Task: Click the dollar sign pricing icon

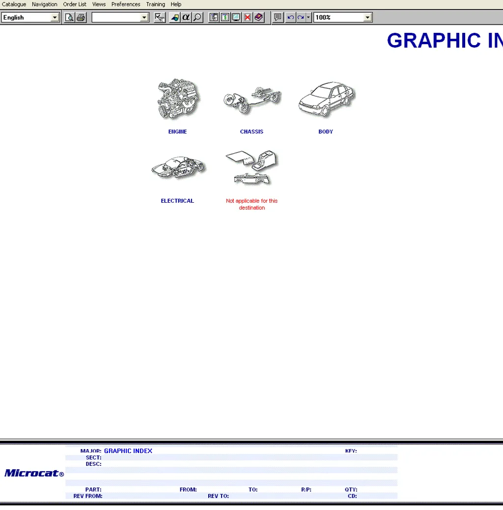Action: pyautogui.click(x=225, y=18)
